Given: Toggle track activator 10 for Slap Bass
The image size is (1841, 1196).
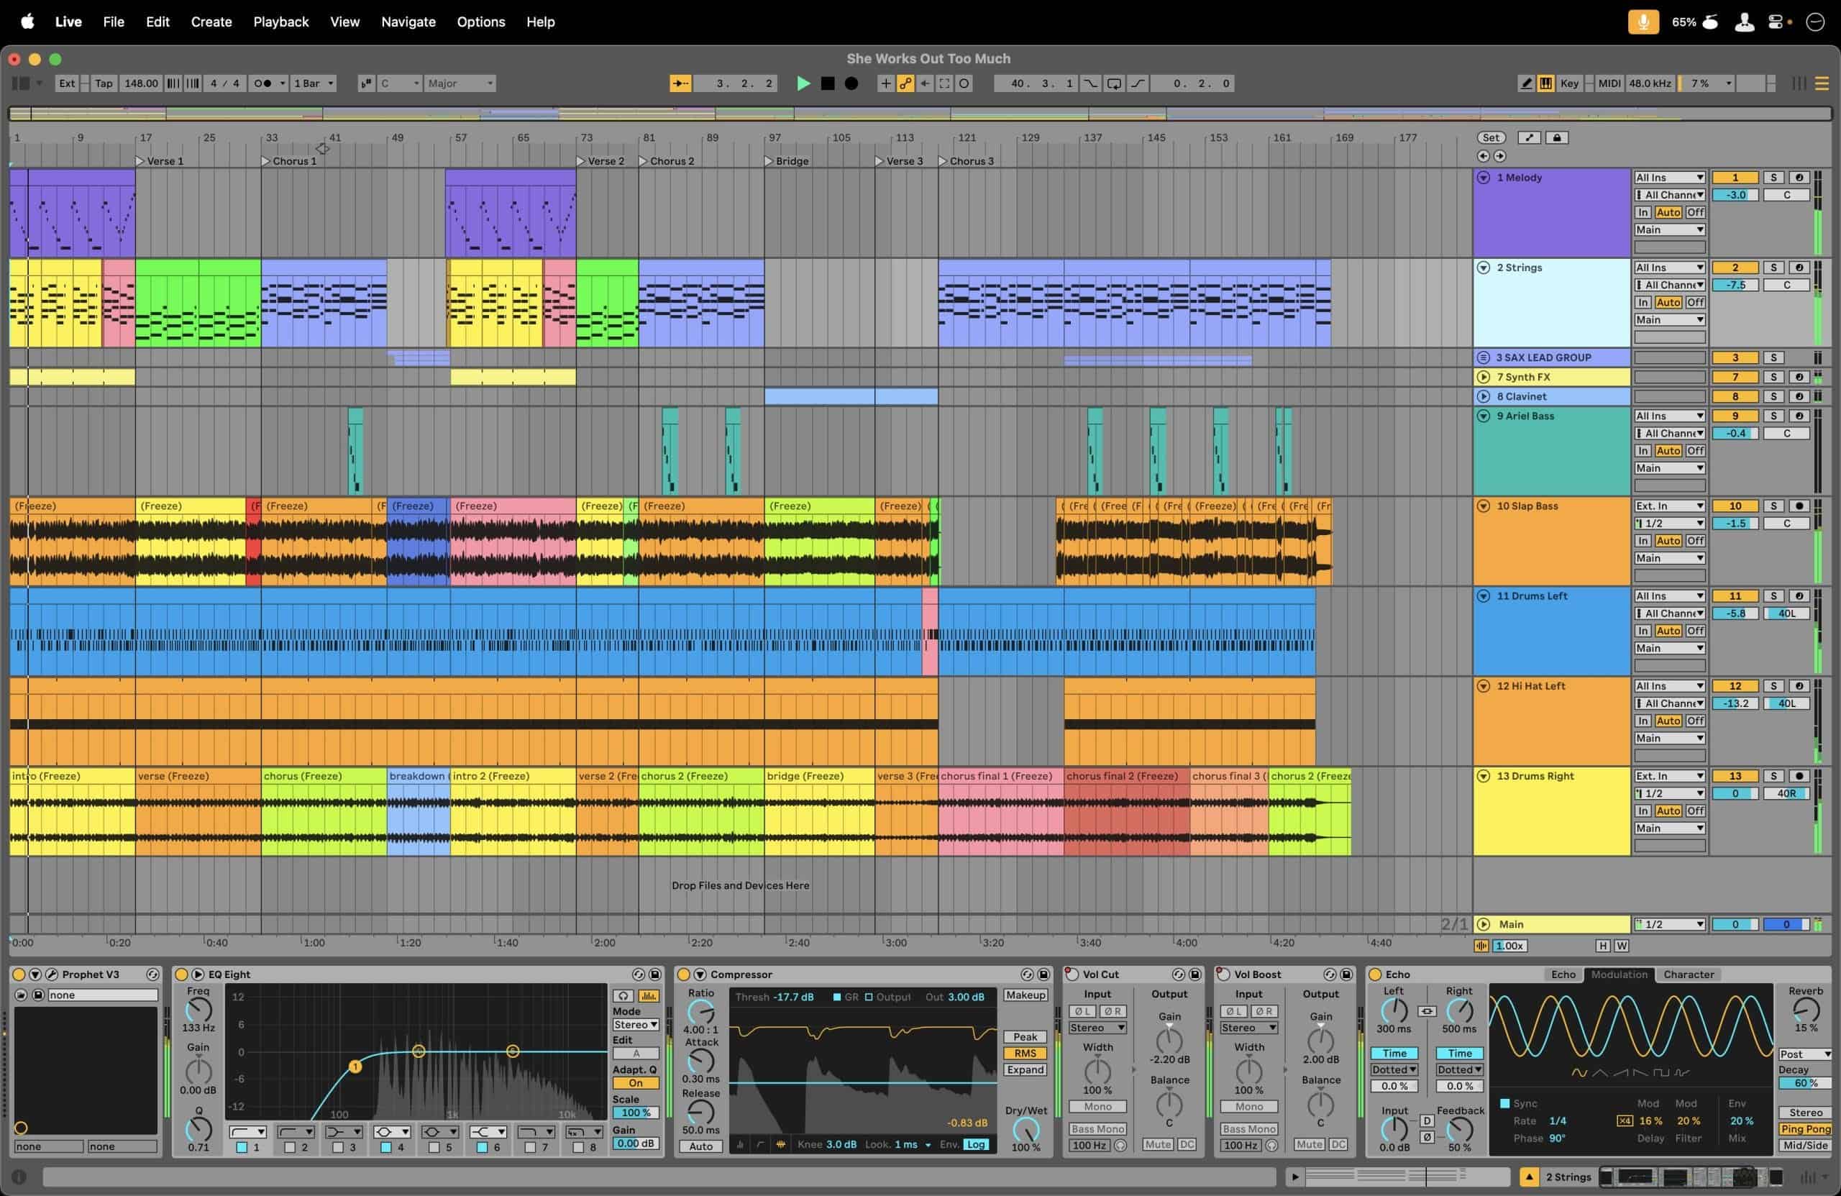Looking at the screenshot, I should [x=1735, y=506].
